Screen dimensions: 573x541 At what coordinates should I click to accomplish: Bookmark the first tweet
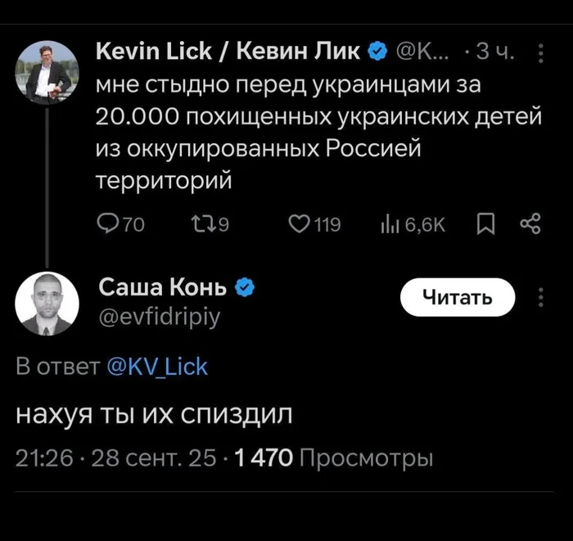485,224
